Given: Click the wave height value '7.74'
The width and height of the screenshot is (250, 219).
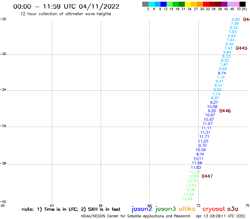Looking at the screenshot, I should pos(216,94).
